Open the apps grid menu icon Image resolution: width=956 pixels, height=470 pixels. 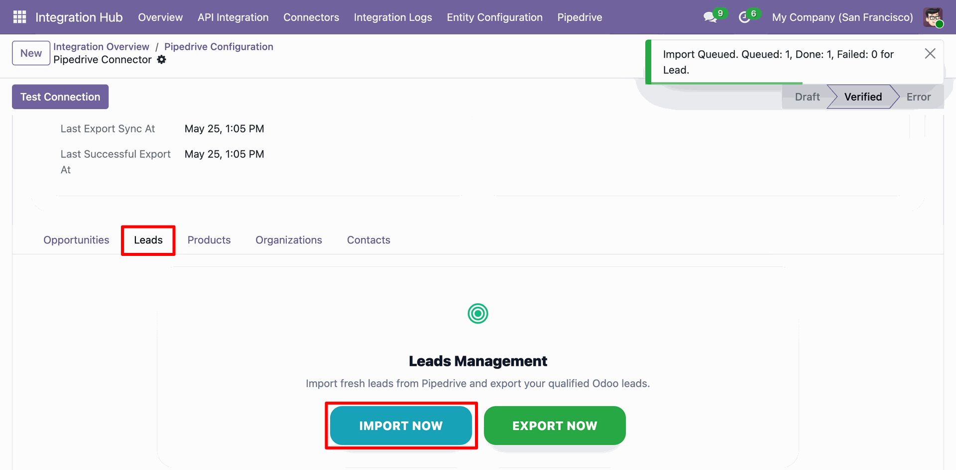(x=19, y=17)
